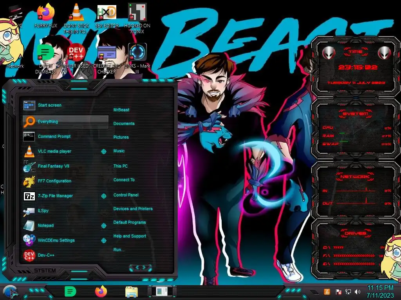Click the SYSTEM widget header
Viewport: 401px width, 300px height.
tap(356, 114)
